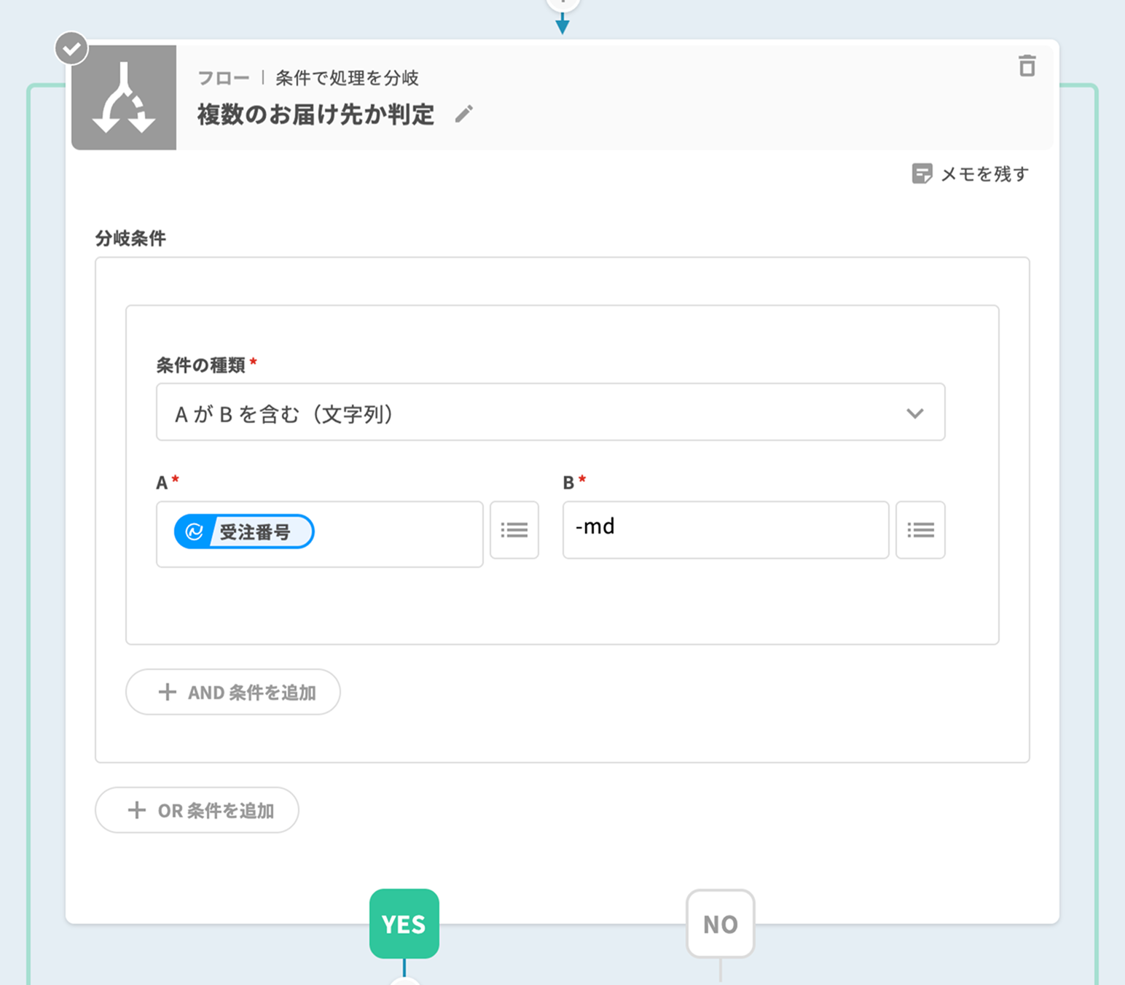Click the plus icon in AND 条件を追加
Image resolution: width=1125 pixels, height=985 pixels.
coord(167,692)
